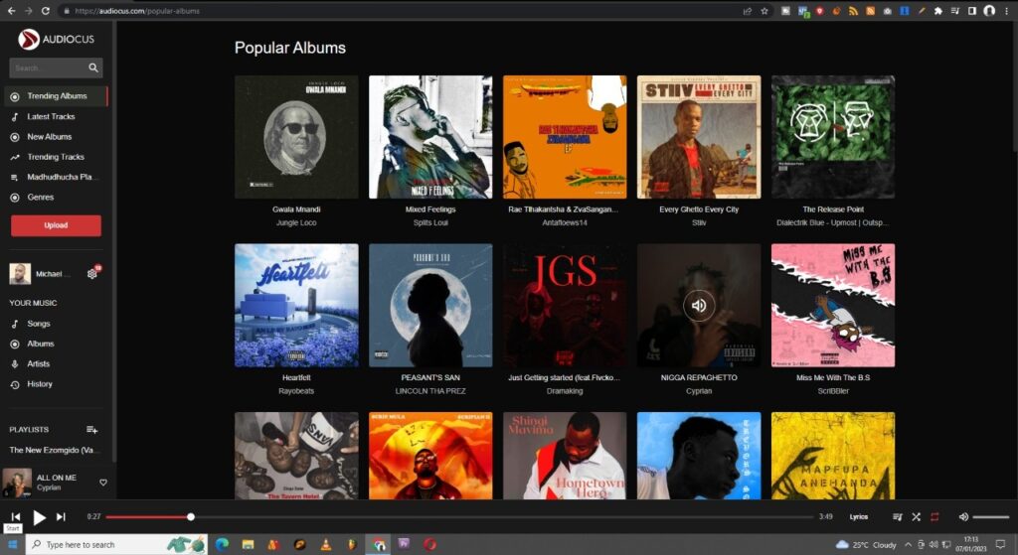
Task: Skip to next track
Action: pyautogui.click(x=61, y=516)
